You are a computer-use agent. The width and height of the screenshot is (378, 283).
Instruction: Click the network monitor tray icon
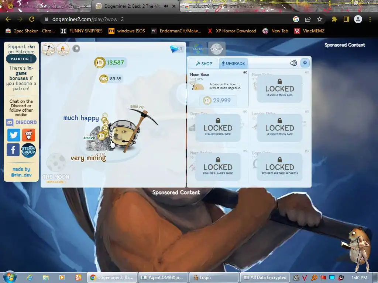pos(332,278)
